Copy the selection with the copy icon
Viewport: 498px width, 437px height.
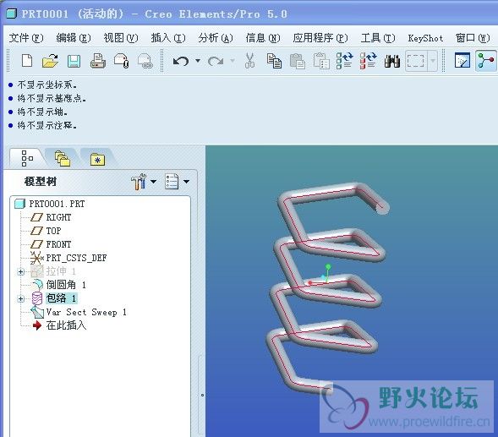(x=274, y=61)
